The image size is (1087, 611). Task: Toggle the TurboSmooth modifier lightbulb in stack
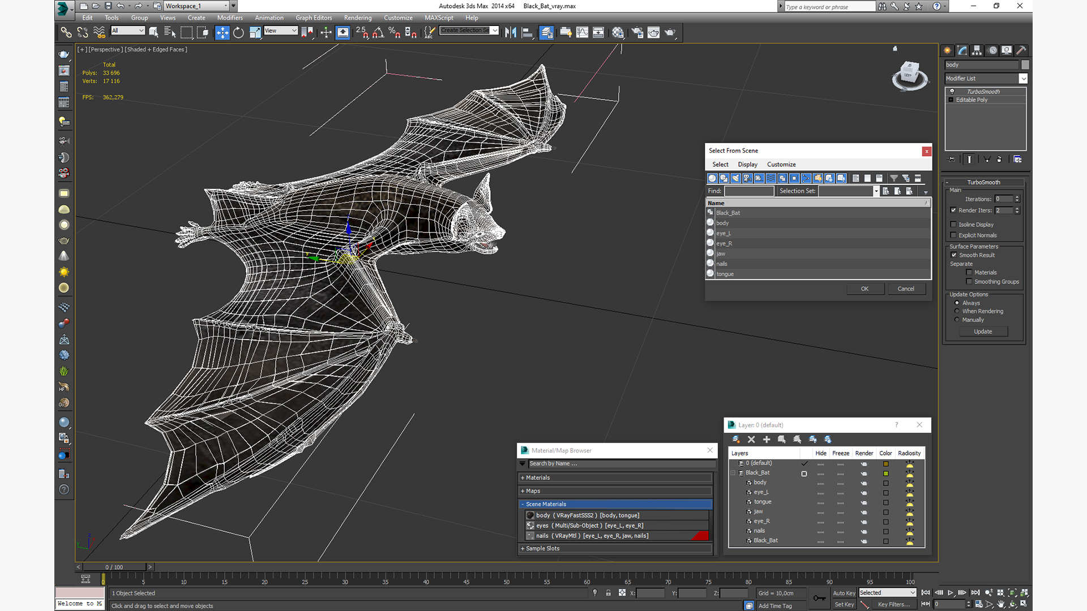pos(952,92)
